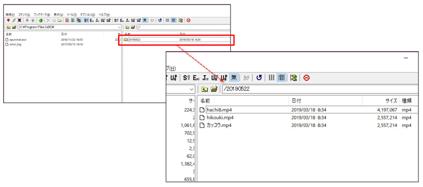Select JIS in five-icon kanji group, small window
The image size is (423, 187).
coord(97,20)
